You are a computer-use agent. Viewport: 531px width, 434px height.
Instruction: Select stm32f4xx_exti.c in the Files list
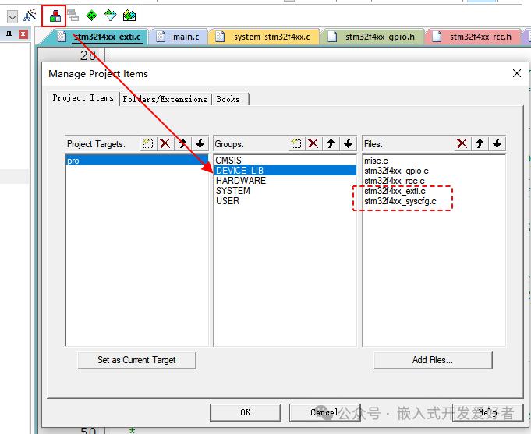pyautogui.click(x=395, y=192)
